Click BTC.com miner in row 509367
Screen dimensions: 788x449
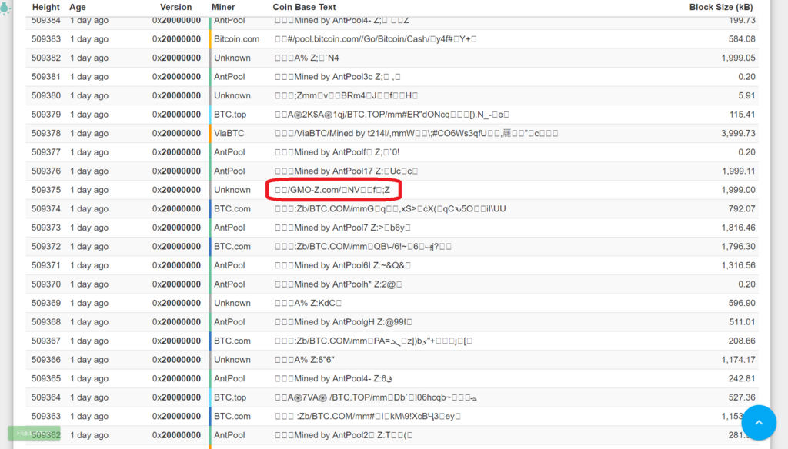click(x=232, y=341)
